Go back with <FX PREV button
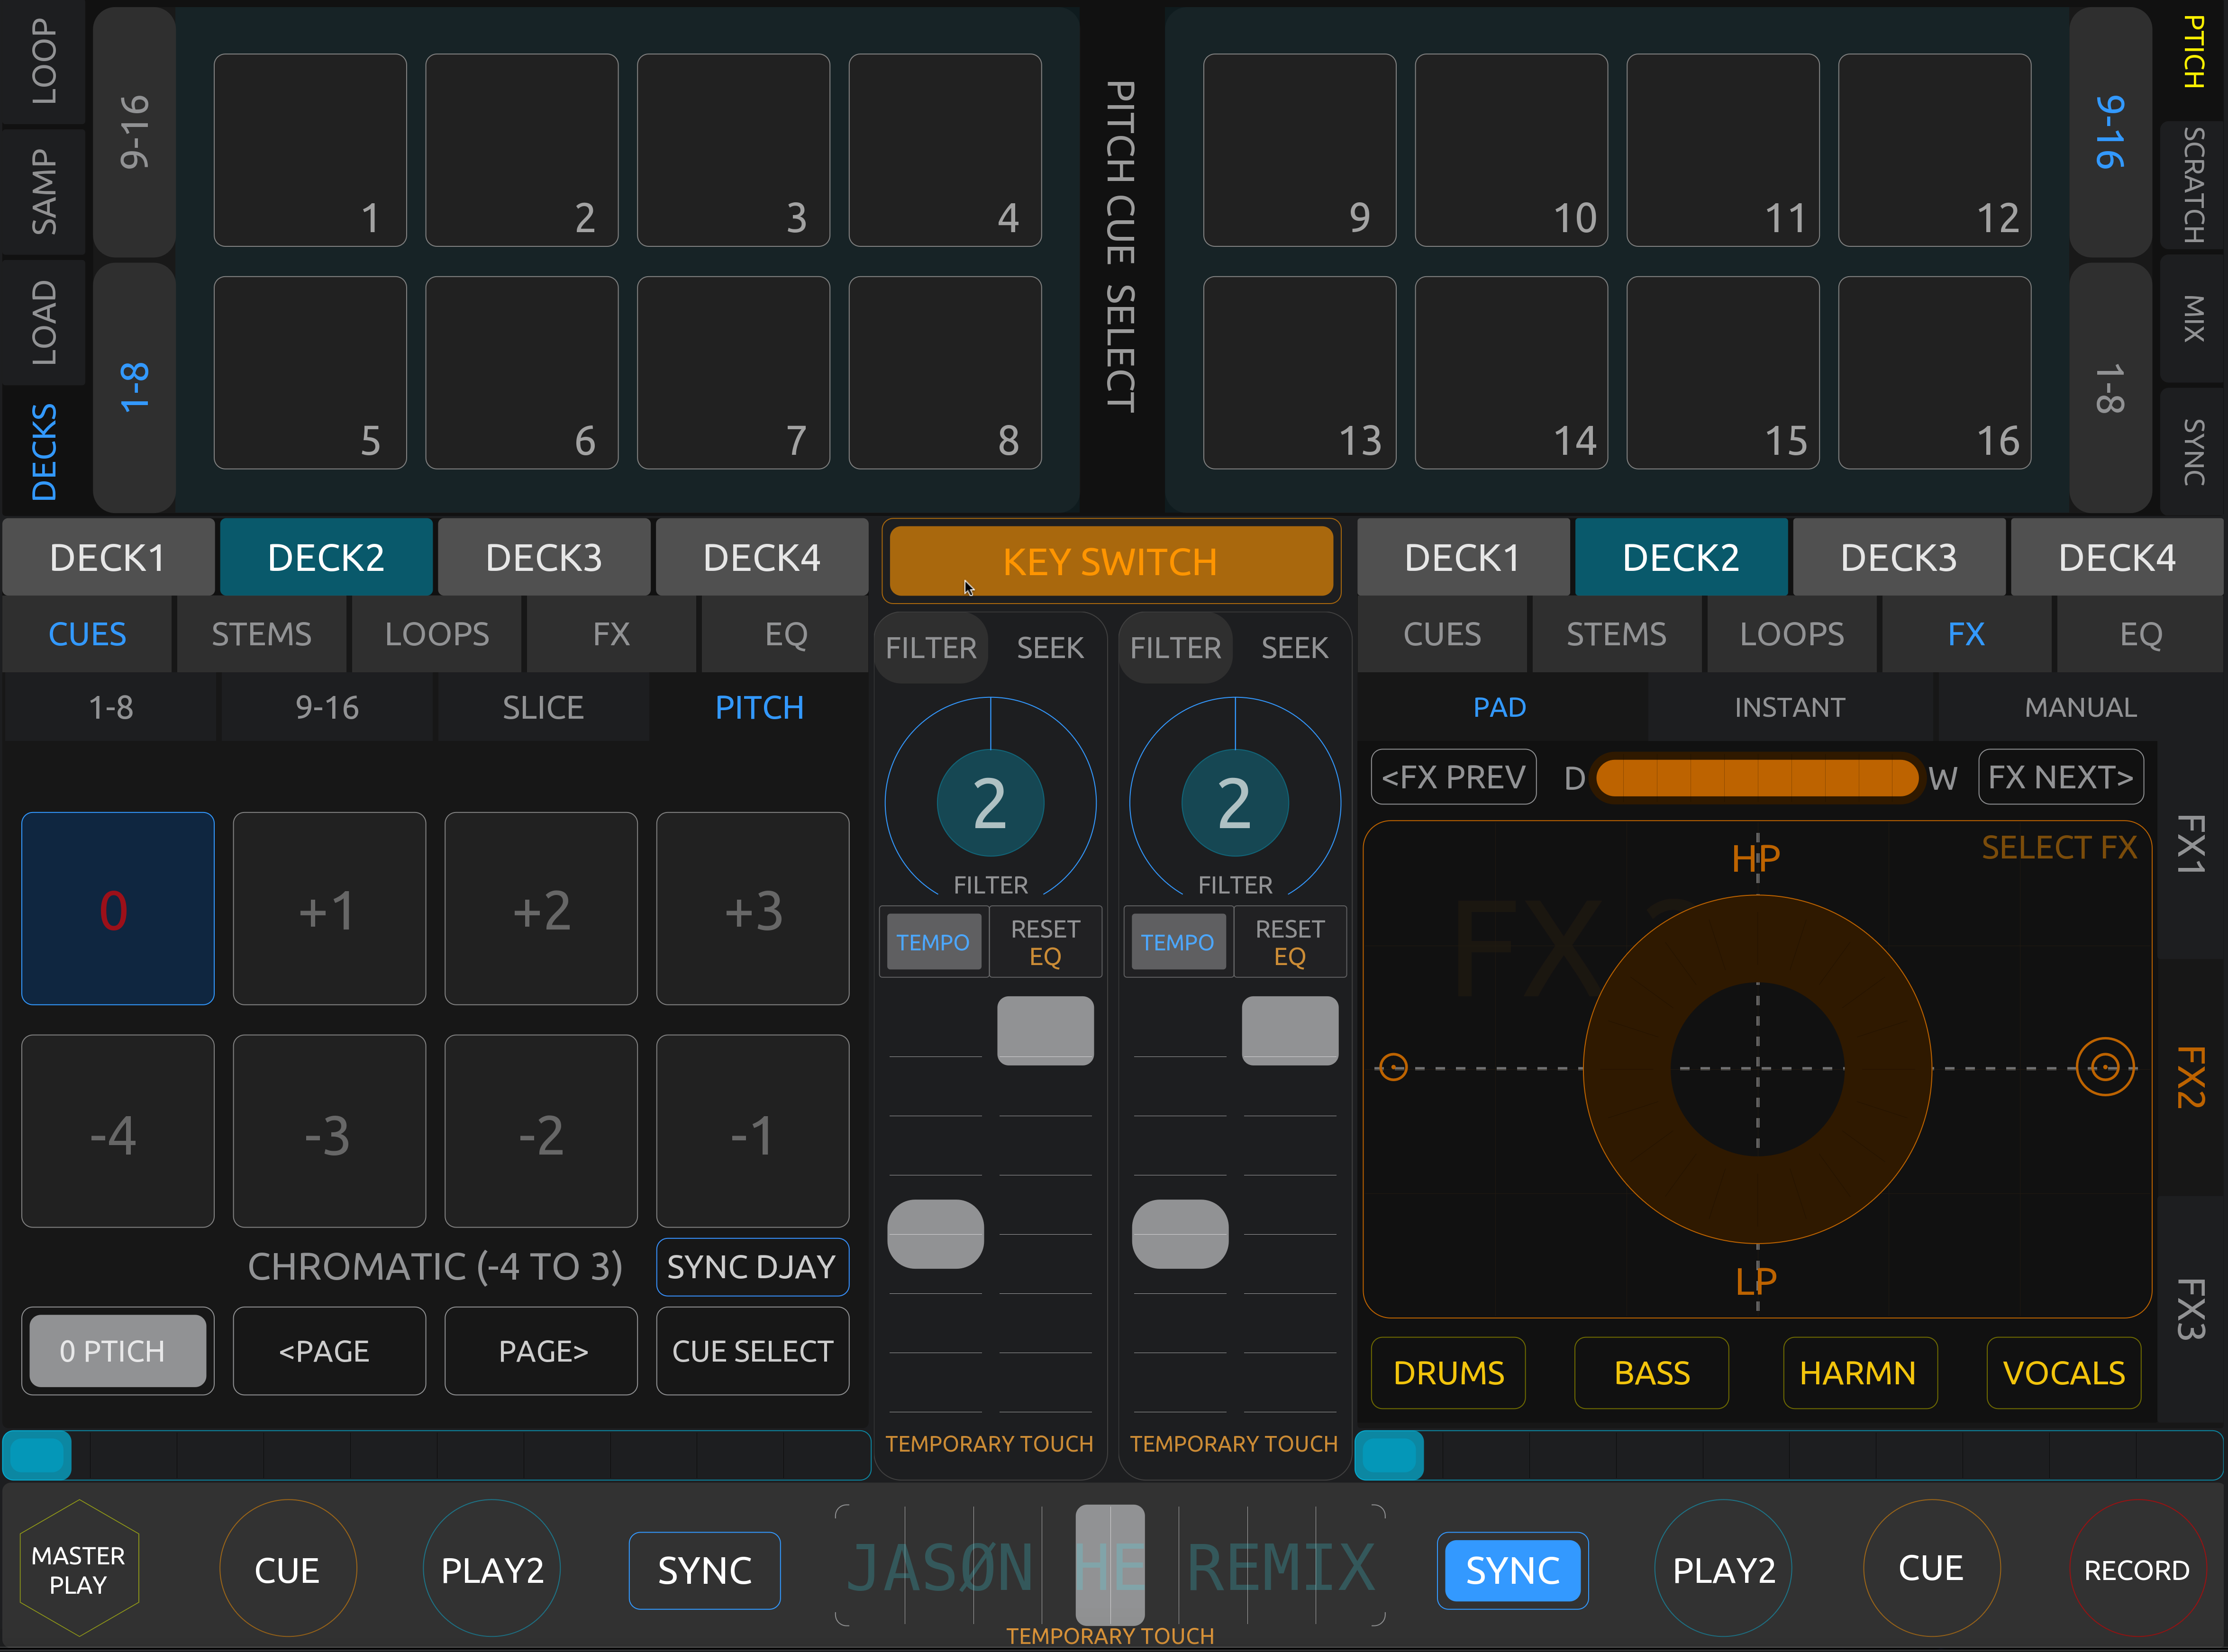Viewport: 2228px width, 1652px height. pyautogui.click(x=1453, y=777)
